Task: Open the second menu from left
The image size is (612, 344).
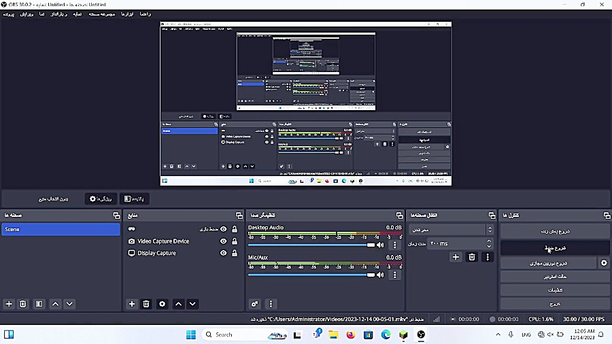Action: tap(27, 14)
